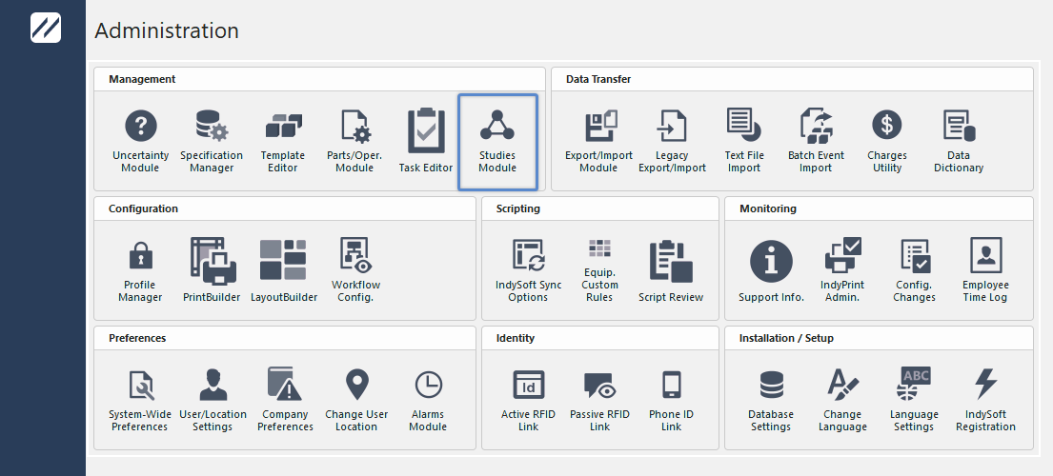Click the Data Transfer section header
Image resolution: width=1053 pixels, height=476 pixels.
pos(598,79)
